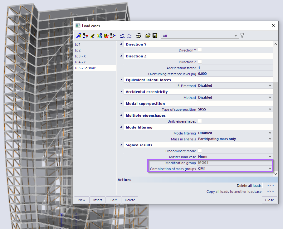Click the Edit button

114,200
